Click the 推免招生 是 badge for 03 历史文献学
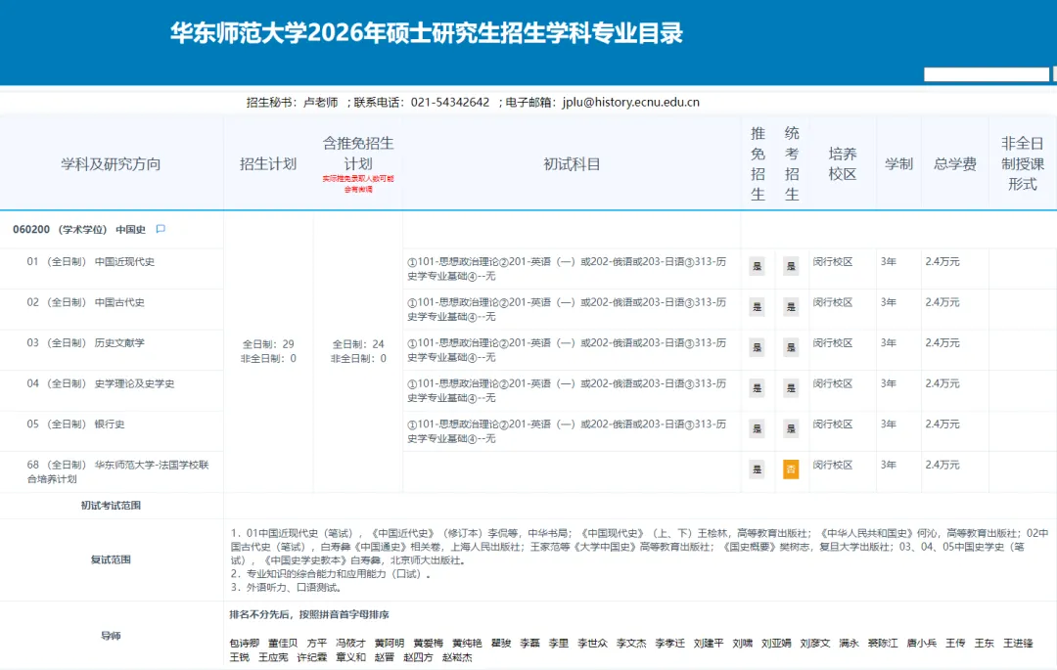Screen dimensions: 1057x670 point(757,347)
